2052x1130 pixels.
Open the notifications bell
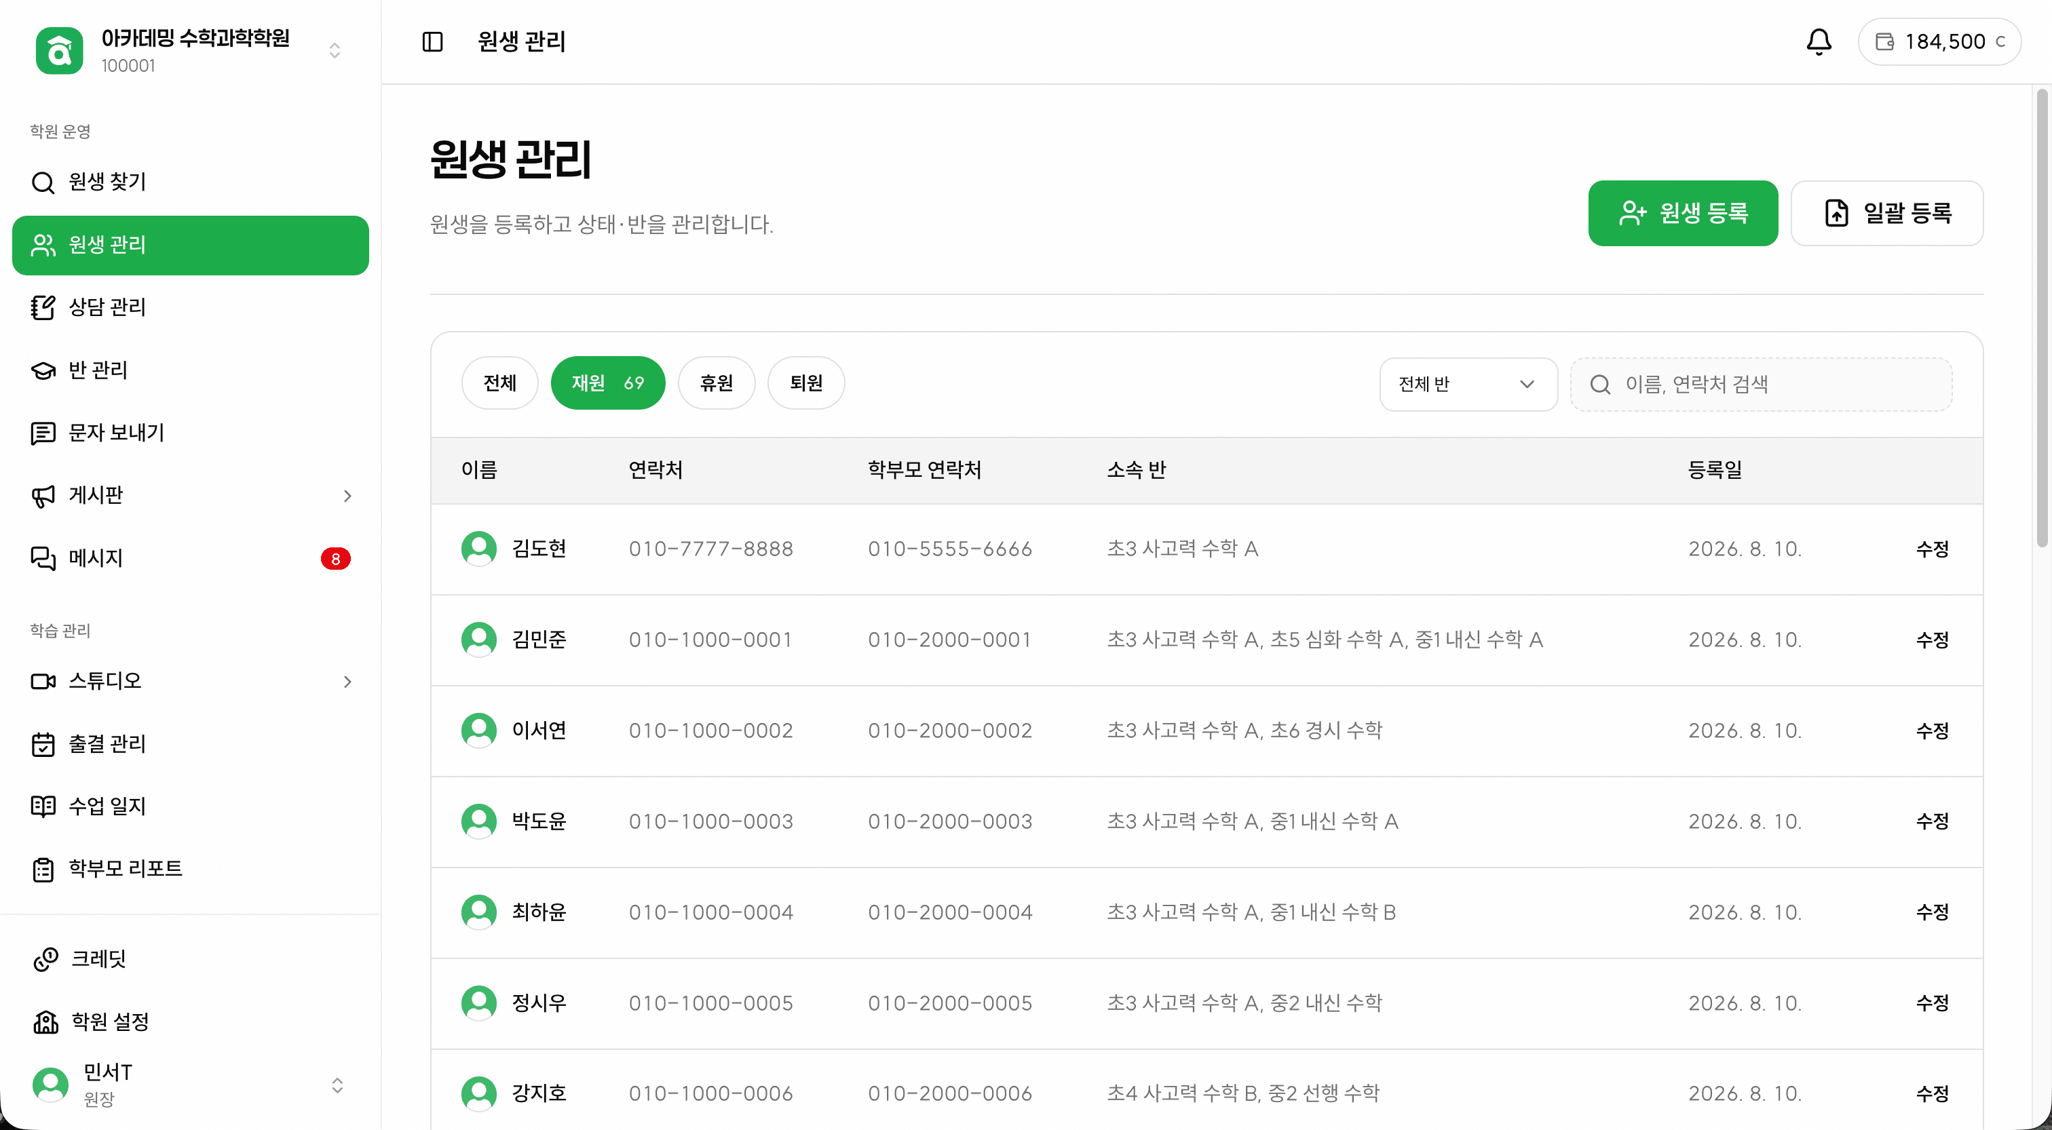click(x=1819, y=41)
